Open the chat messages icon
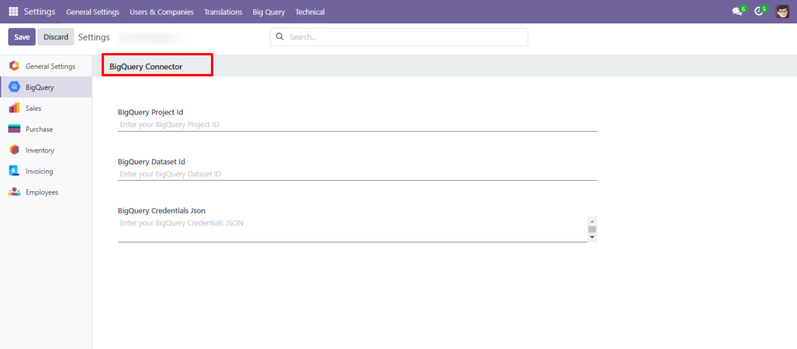 click(x=737, y=11)
